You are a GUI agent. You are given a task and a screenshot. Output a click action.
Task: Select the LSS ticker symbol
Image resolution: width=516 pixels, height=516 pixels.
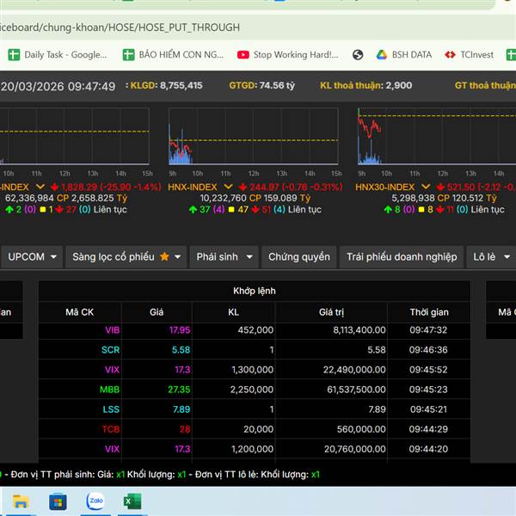[111, 409]
